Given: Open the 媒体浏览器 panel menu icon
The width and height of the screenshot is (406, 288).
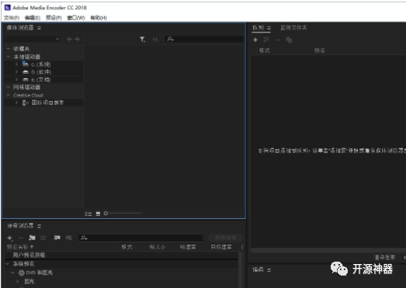Looking at the screenshot, I should [x=39, y=28].
